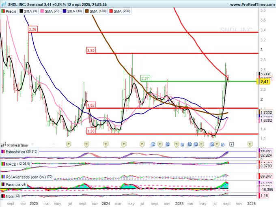Click the 2023 label on the time axis

pos(34,203)
